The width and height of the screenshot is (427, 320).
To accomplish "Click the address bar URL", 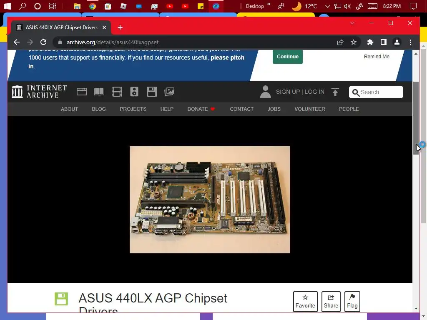I will pos(113,42).
